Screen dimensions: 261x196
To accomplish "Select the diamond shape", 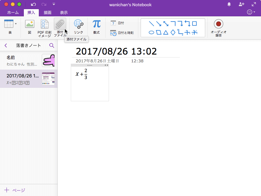I will tap(173, 32).
